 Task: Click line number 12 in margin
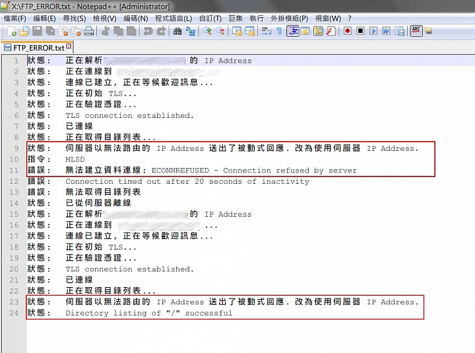(14, 182)
